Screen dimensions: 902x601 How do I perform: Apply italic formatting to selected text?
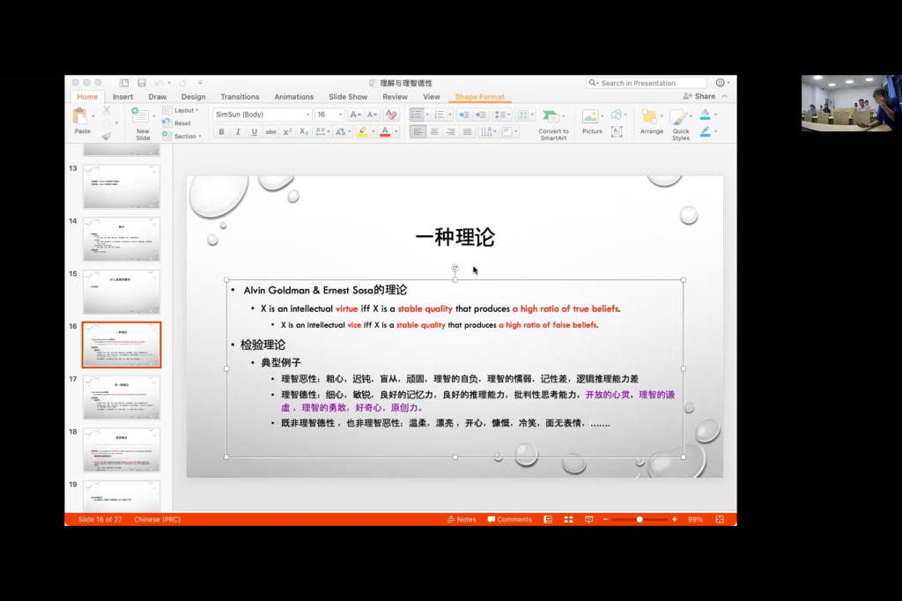[x=236, y=131]
